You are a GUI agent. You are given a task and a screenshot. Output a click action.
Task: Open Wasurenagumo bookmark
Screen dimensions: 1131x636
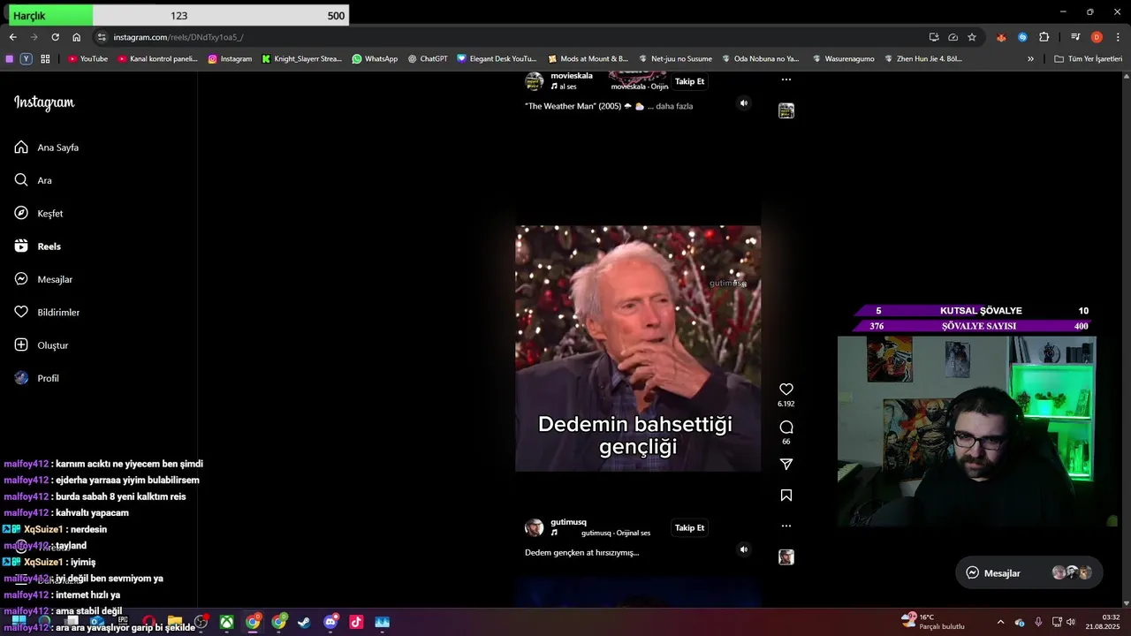(x=842, y=59)
